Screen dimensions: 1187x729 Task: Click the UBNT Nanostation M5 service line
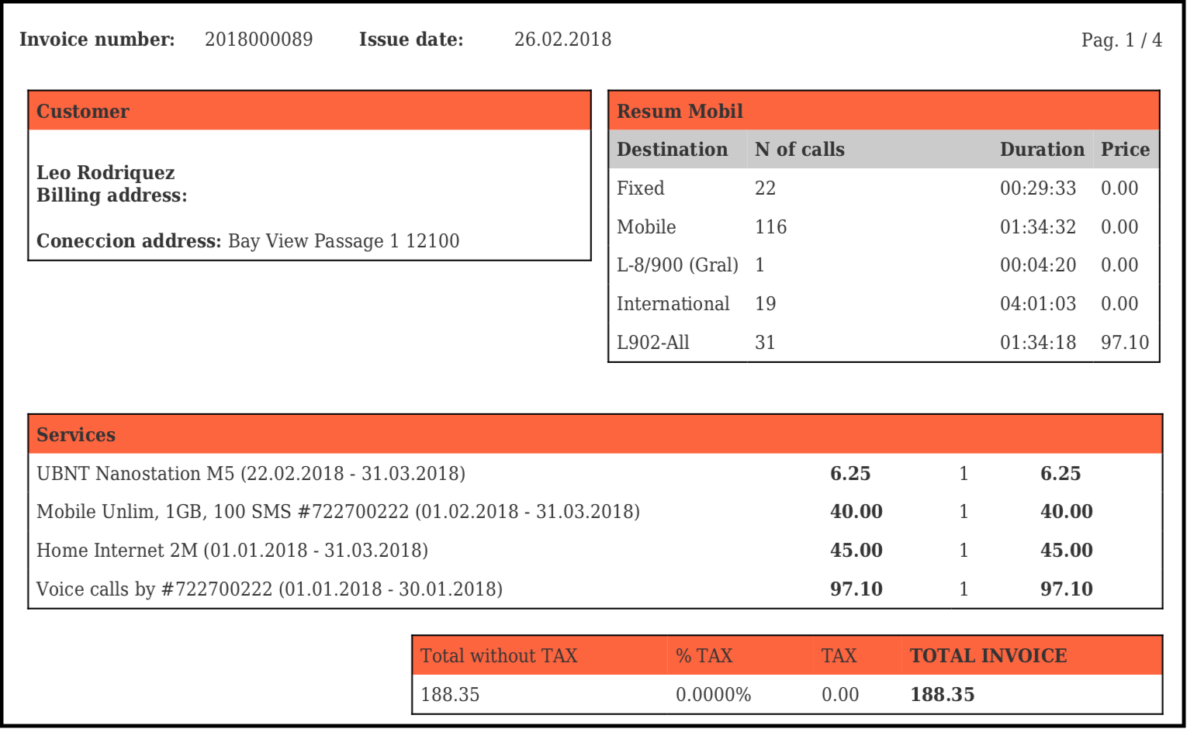(x=251, y=474)
